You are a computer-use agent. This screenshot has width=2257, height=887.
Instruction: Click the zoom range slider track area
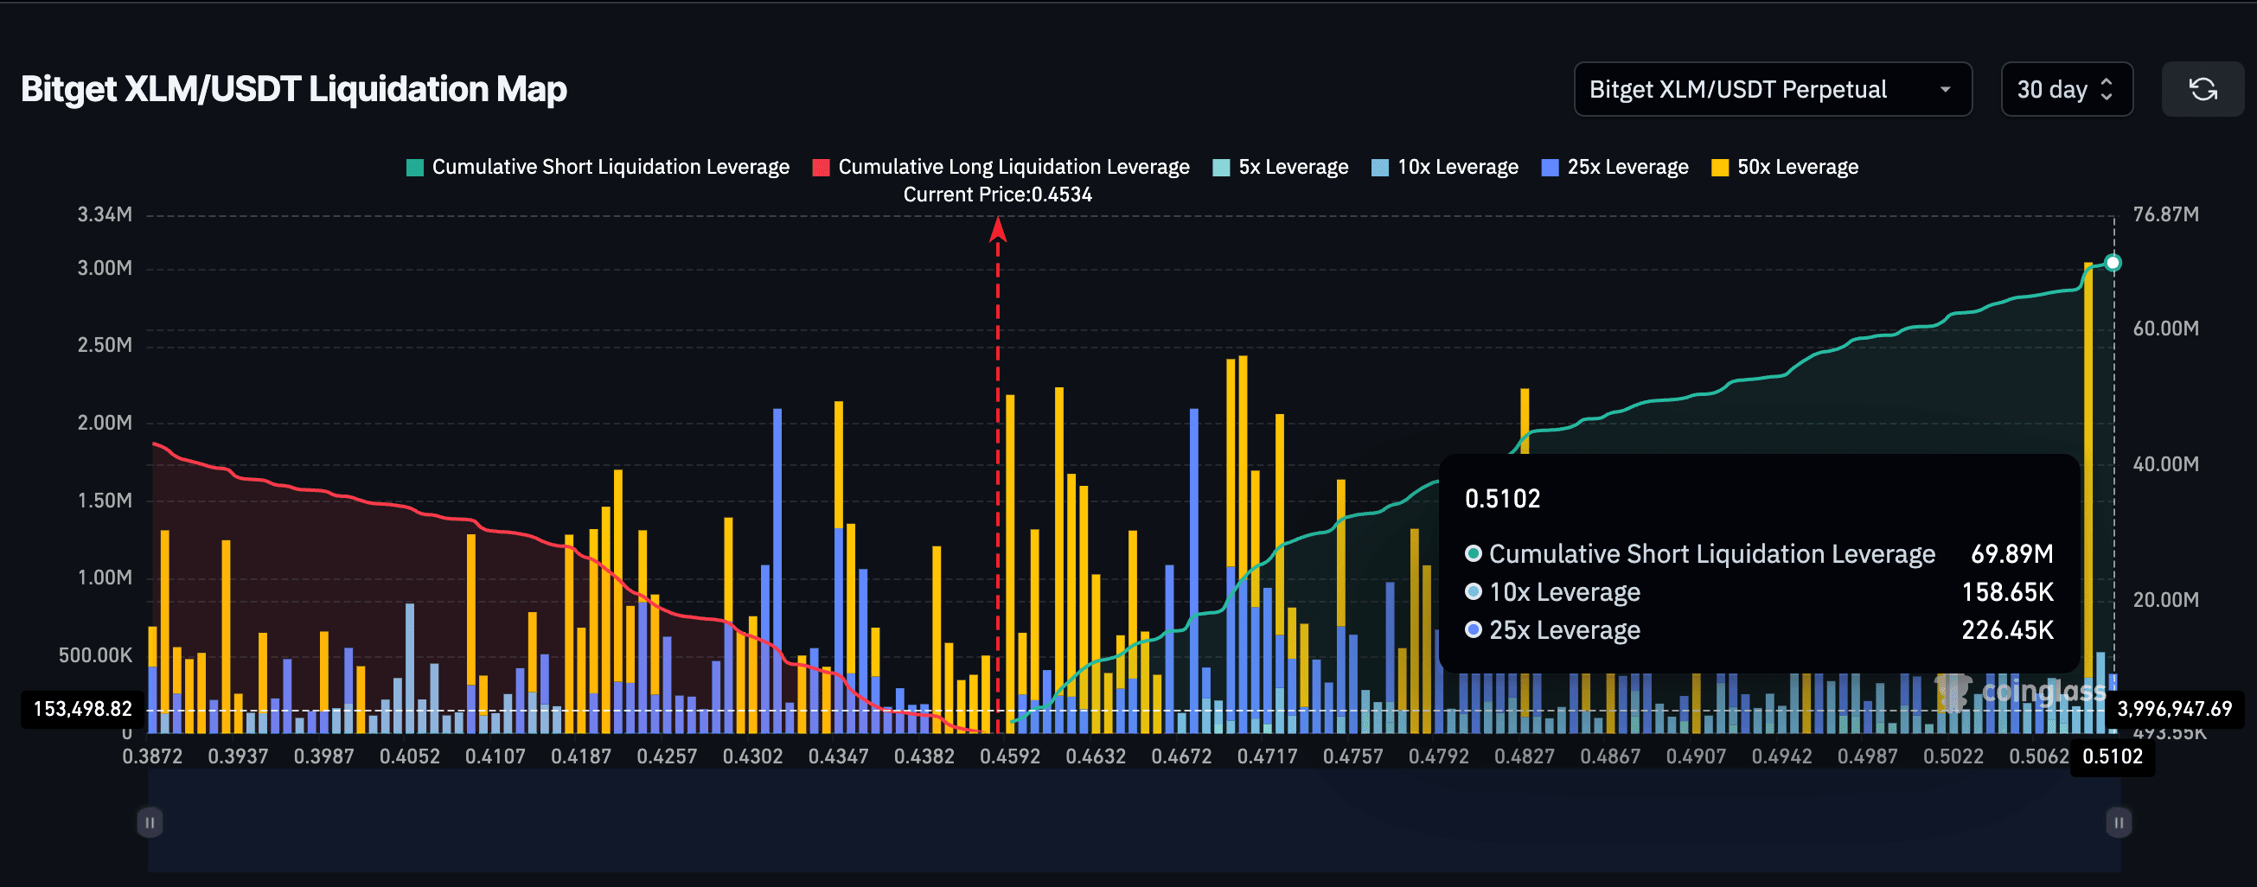1135,822
